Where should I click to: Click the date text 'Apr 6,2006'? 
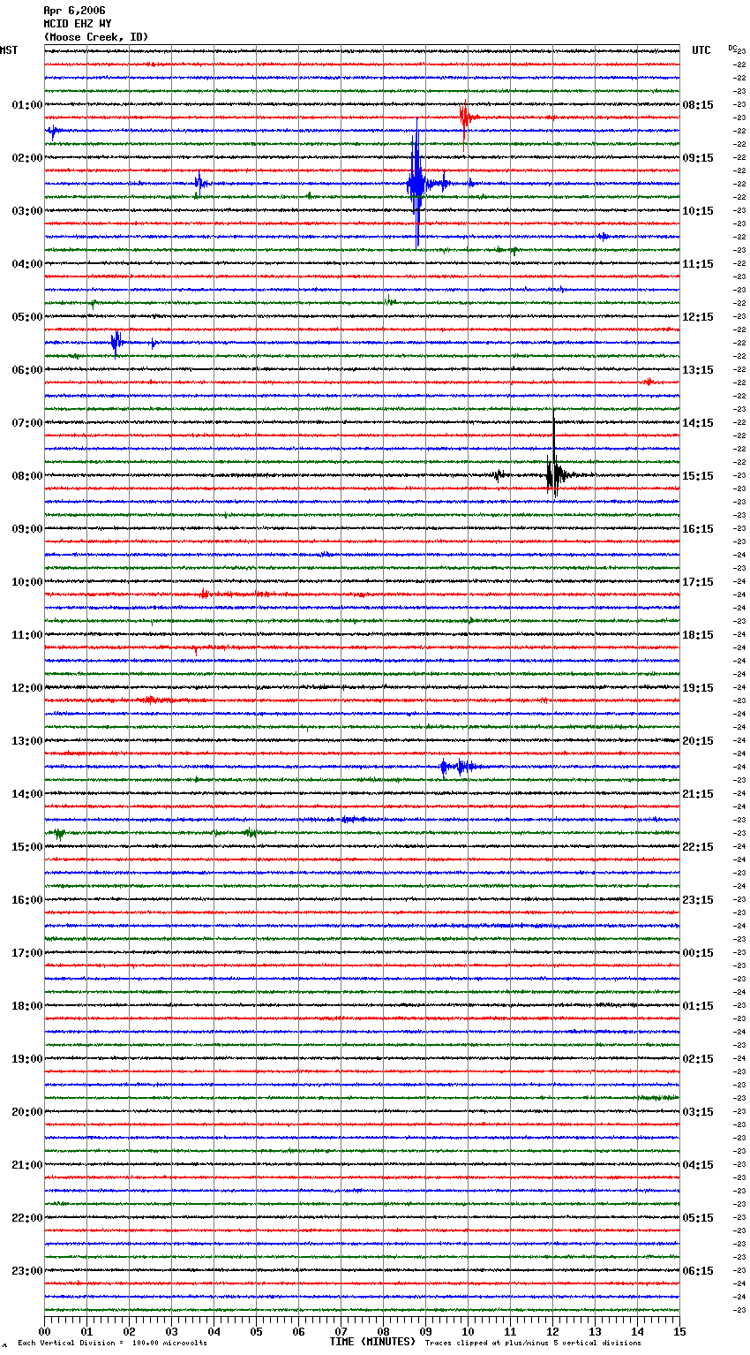click(74, 11)
